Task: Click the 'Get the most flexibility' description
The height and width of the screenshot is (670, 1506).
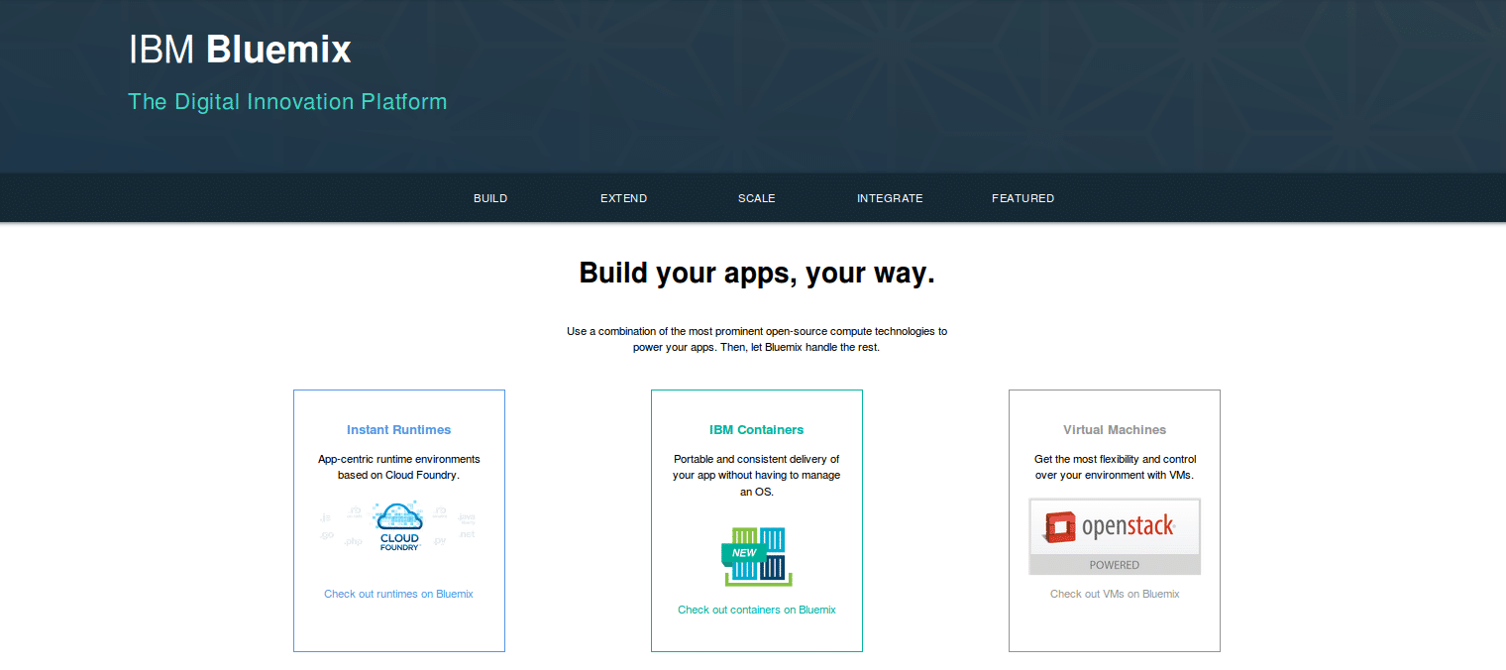Action: 1115,467
